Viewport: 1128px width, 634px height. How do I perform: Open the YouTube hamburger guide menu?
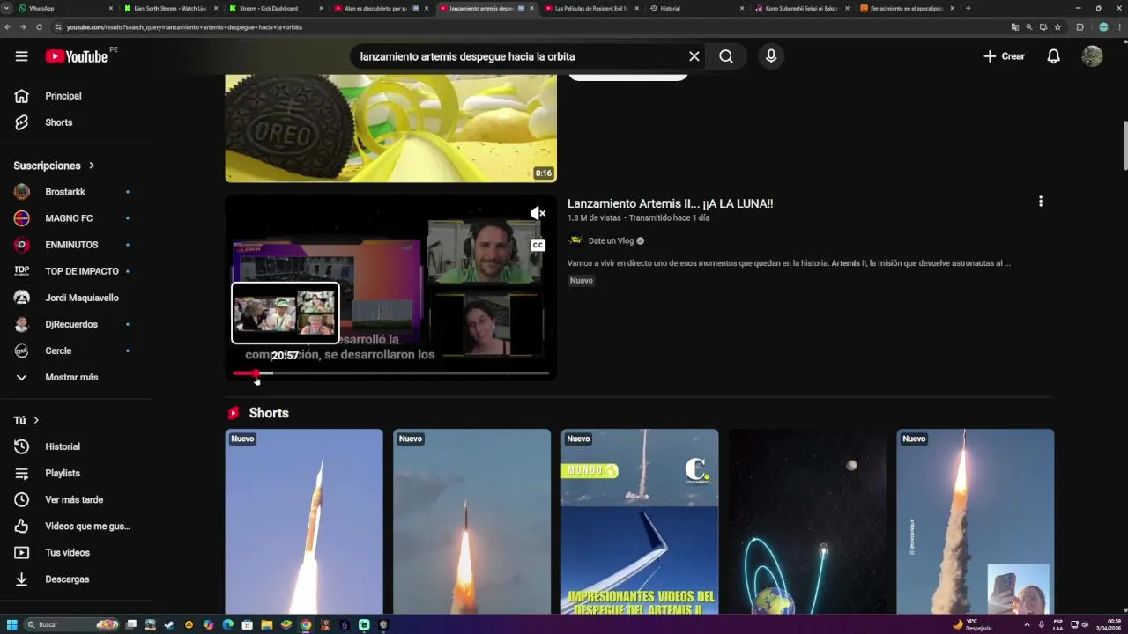coord(21,56)
